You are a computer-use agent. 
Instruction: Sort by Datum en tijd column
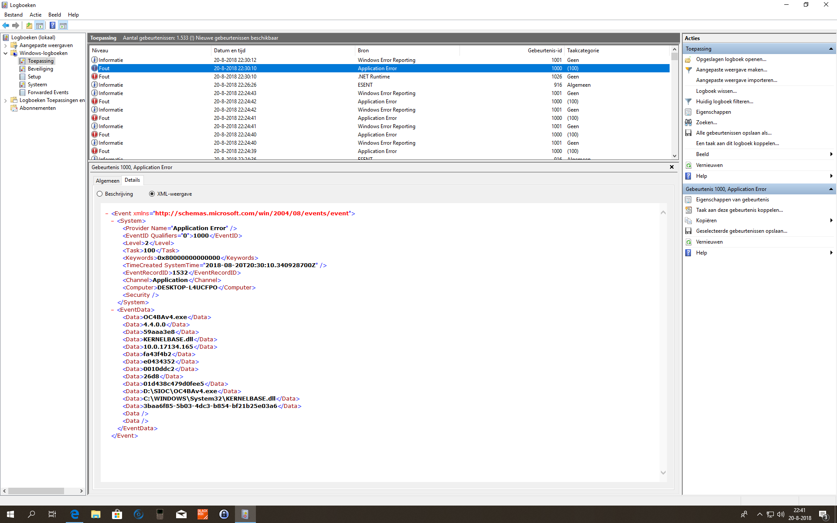[283, 51]
